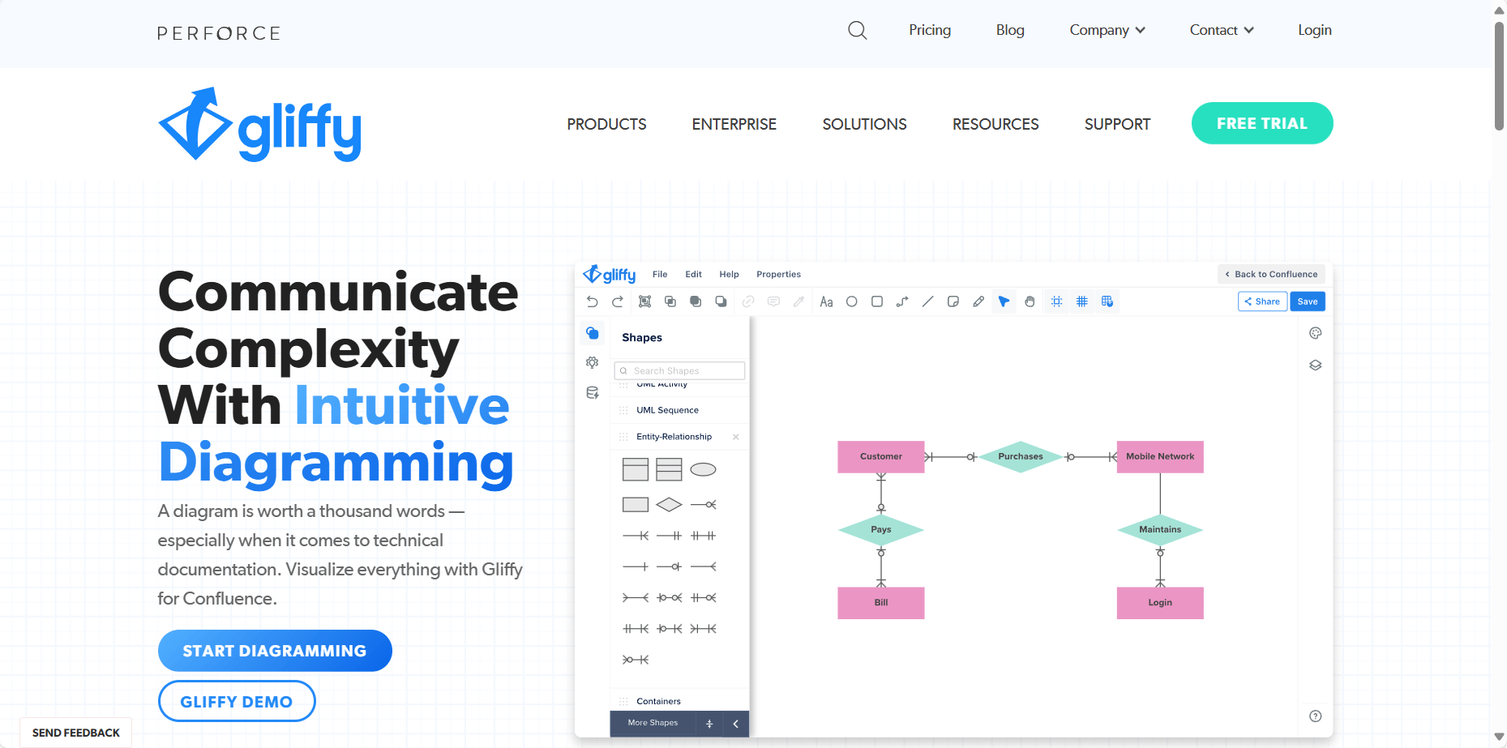
Task: Remove Entity-Relationship group with X
Action: pos(736,437)
